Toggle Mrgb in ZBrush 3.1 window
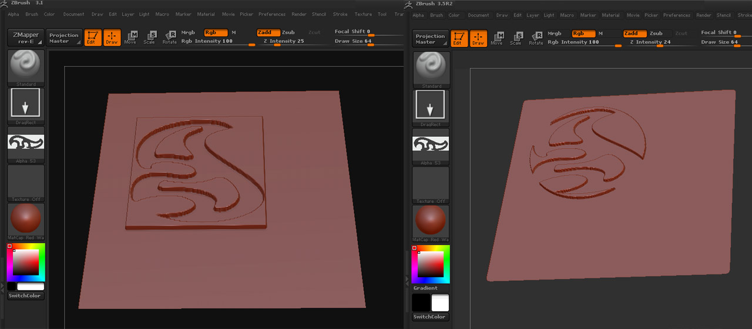 click(x=188, y=32)
